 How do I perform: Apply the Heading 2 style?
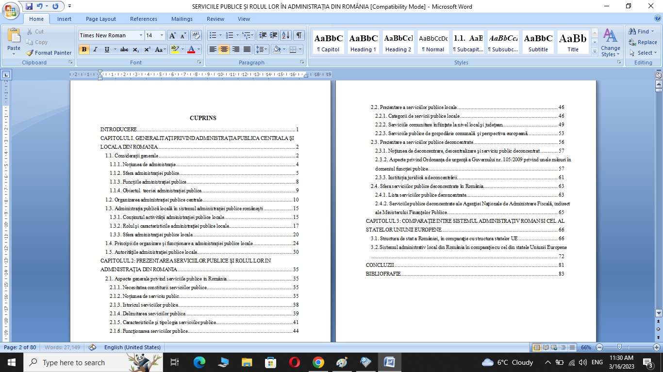[x=398, y=42]
